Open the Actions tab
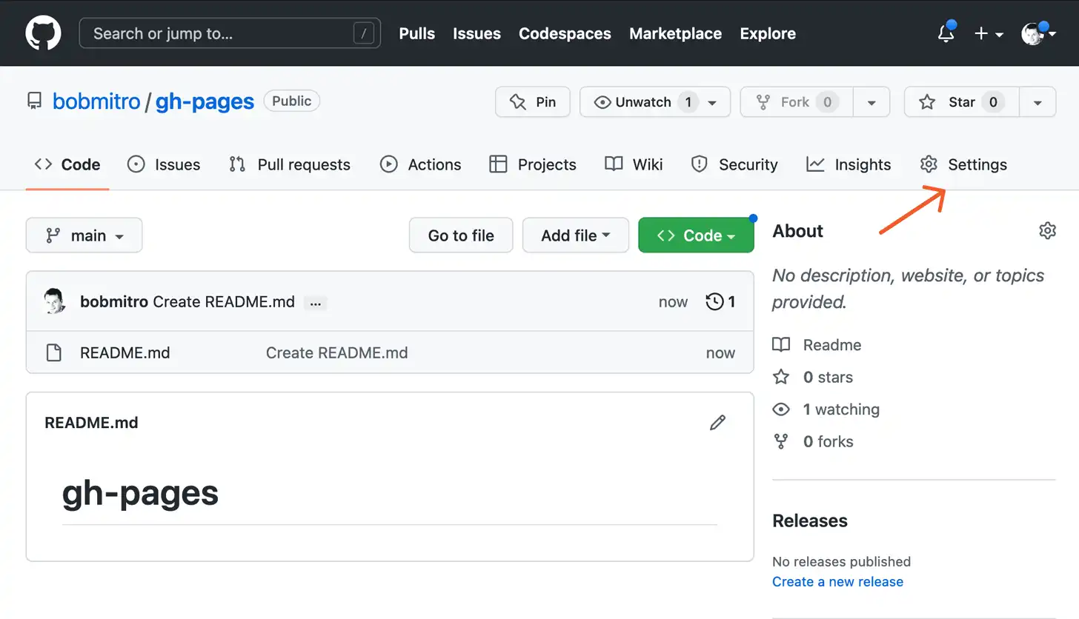This screenshot has height=619, width=1079. [420, 164]
